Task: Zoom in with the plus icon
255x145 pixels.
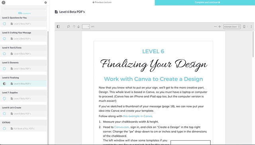Action: (220, 27)
